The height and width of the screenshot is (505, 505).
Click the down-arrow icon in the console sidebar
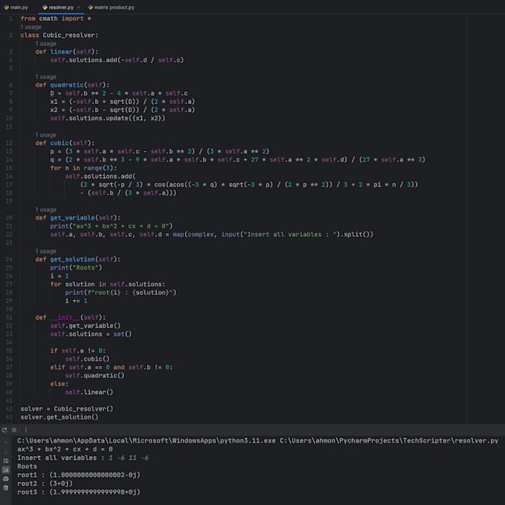point(5,452)
